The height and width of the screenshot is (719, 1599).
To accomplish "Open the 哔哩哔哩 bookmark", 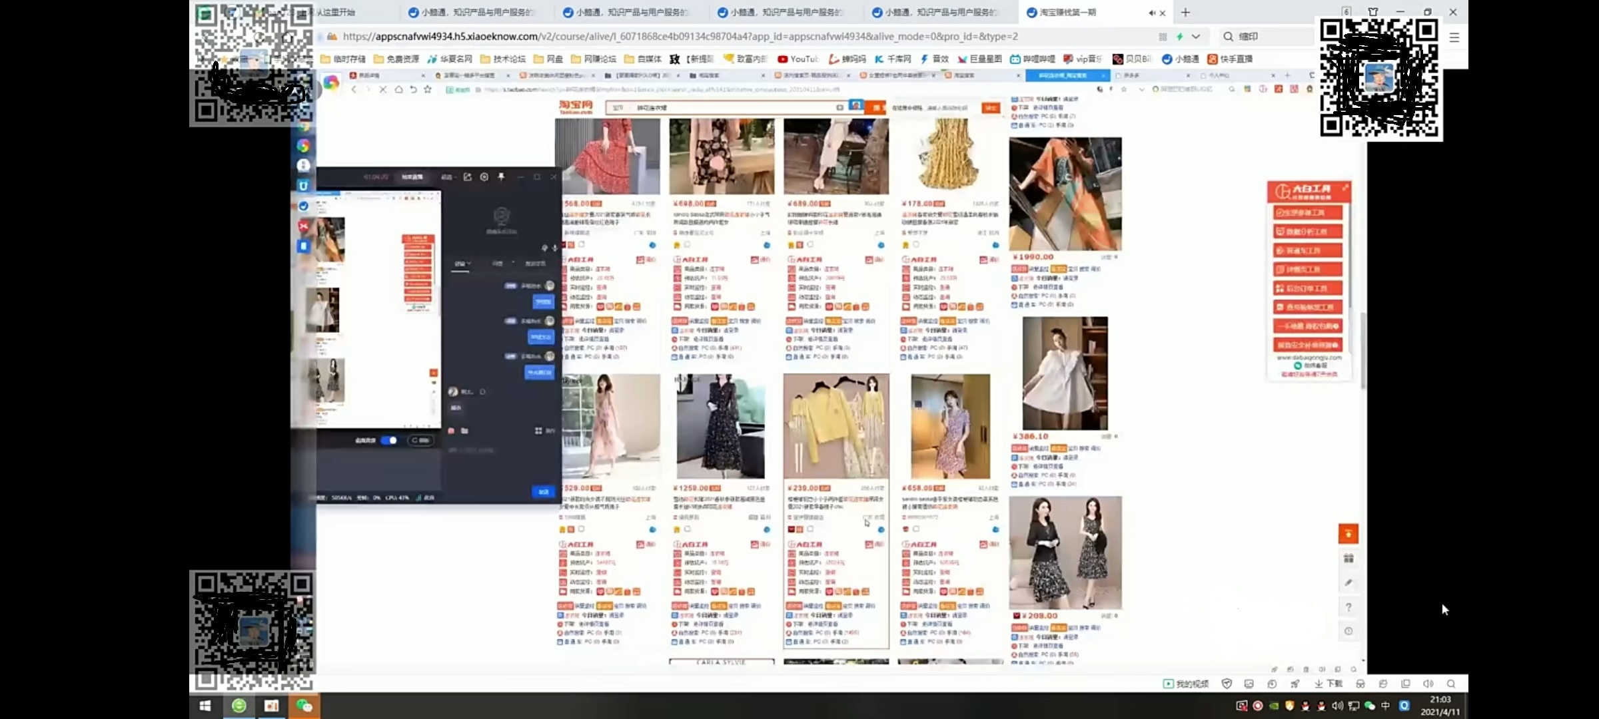I will point(1033,59).
